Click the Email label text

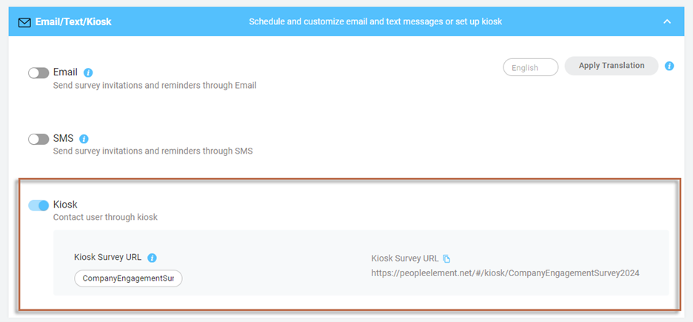tap(65, 72)
